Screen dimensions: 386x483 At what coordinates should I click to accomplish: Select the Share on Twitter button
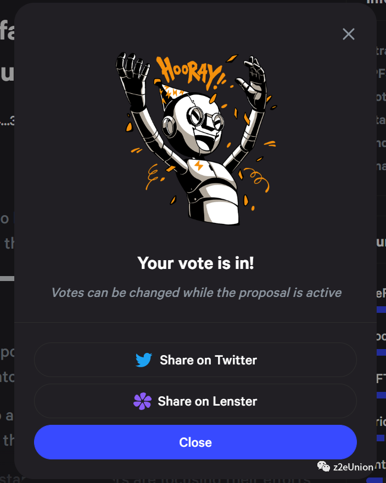click(195, 360)
